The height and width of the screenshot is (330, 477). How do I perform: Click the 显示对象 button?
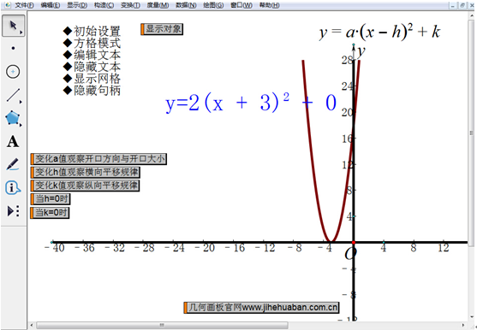(162, 29)
